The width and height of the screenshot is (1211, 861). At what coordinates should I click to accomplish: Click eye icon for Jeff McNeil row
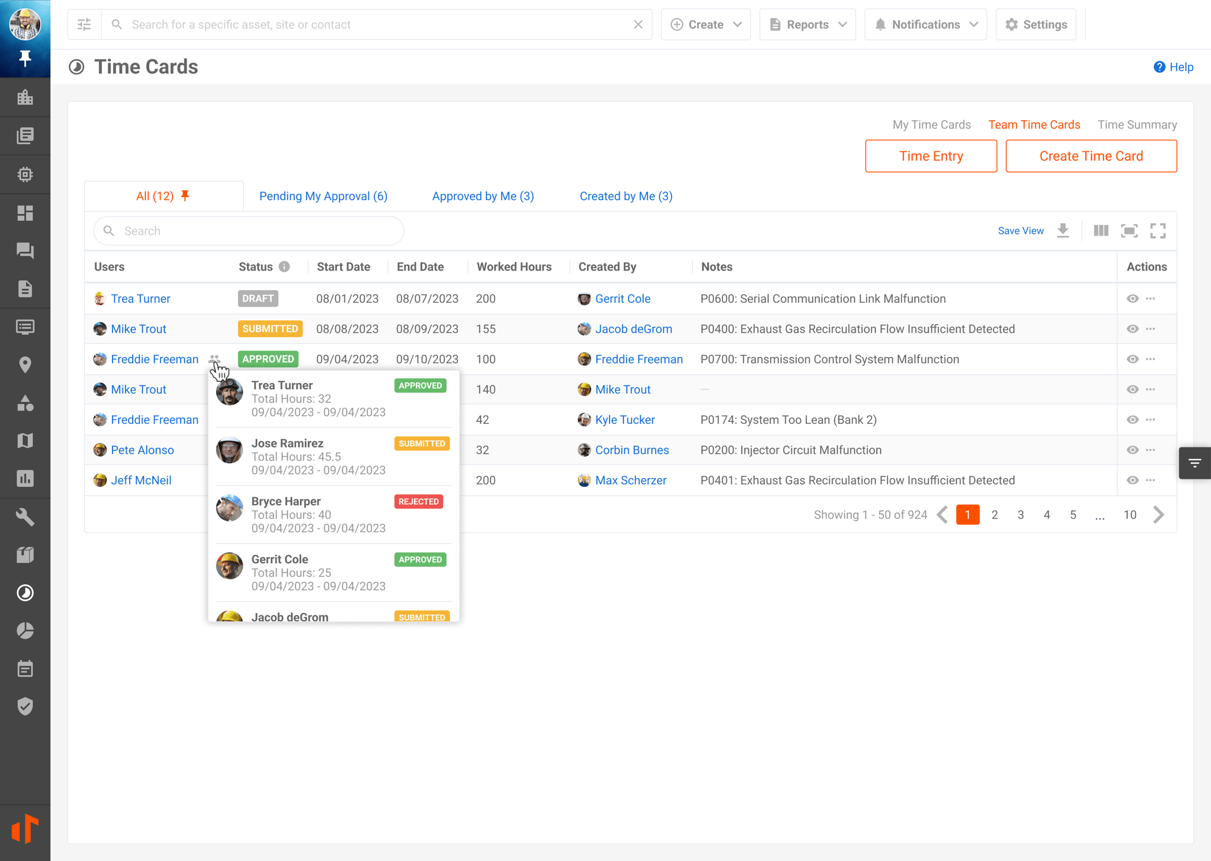coord(1132,480)
